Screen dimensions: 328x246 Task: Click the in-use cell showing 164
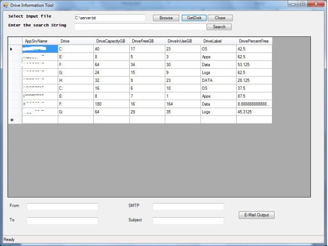pos(183,104)
